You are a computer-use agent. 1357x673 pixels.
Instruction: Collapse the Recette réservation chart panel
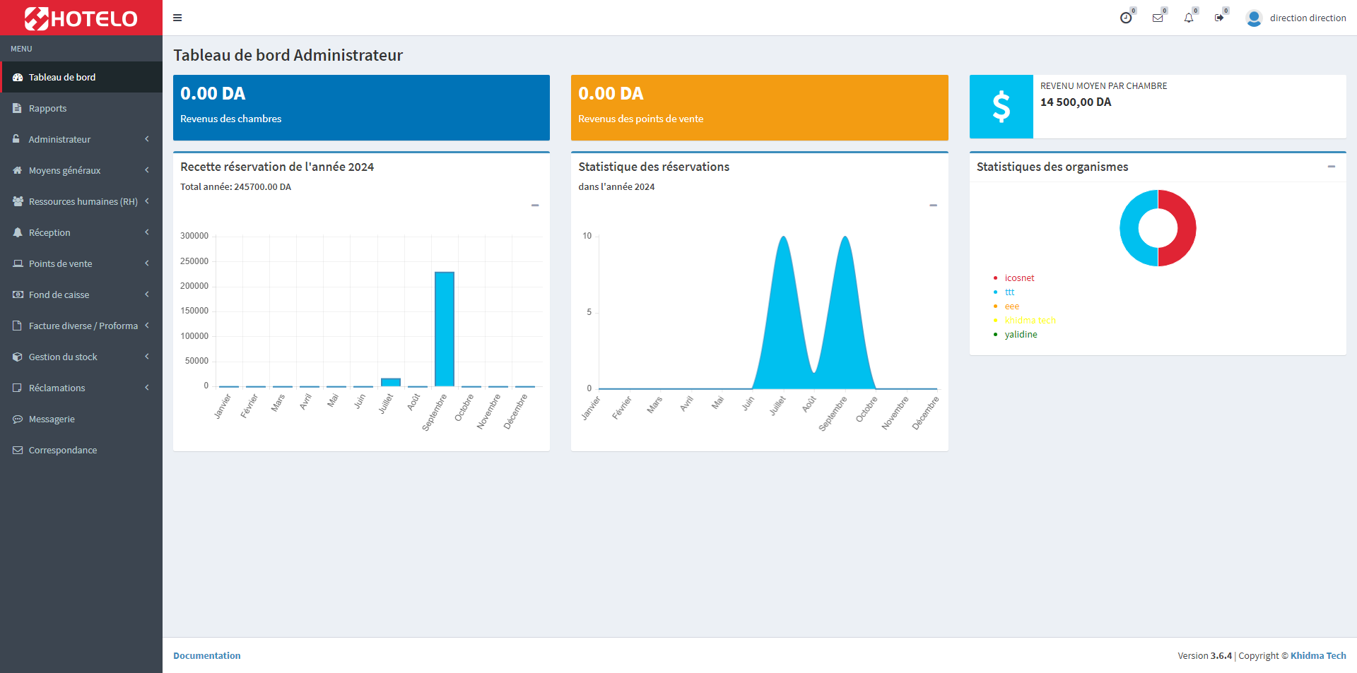point(535,206)
